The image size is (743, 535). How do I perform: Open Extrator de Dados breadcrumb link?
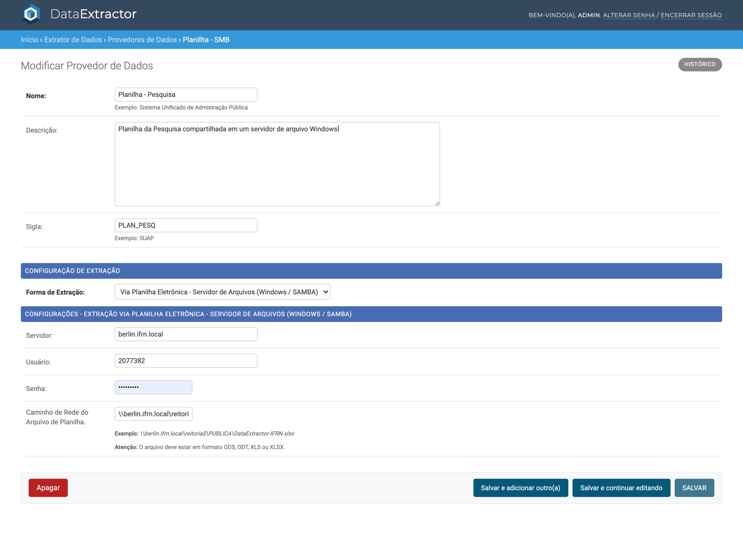pos(73,40)
